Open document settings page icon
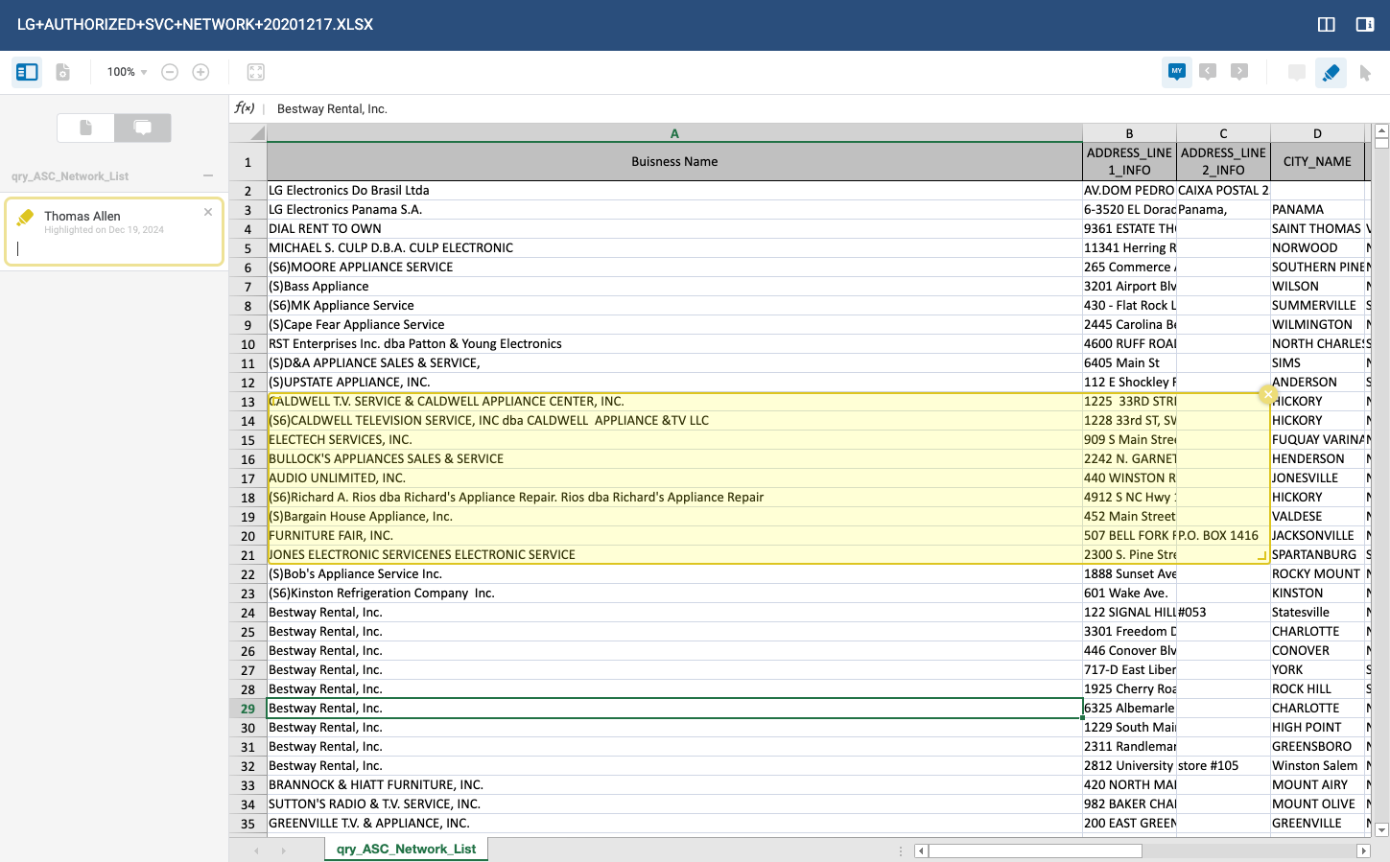This screenshot has height=862, width=1390. tap(63, 72)
